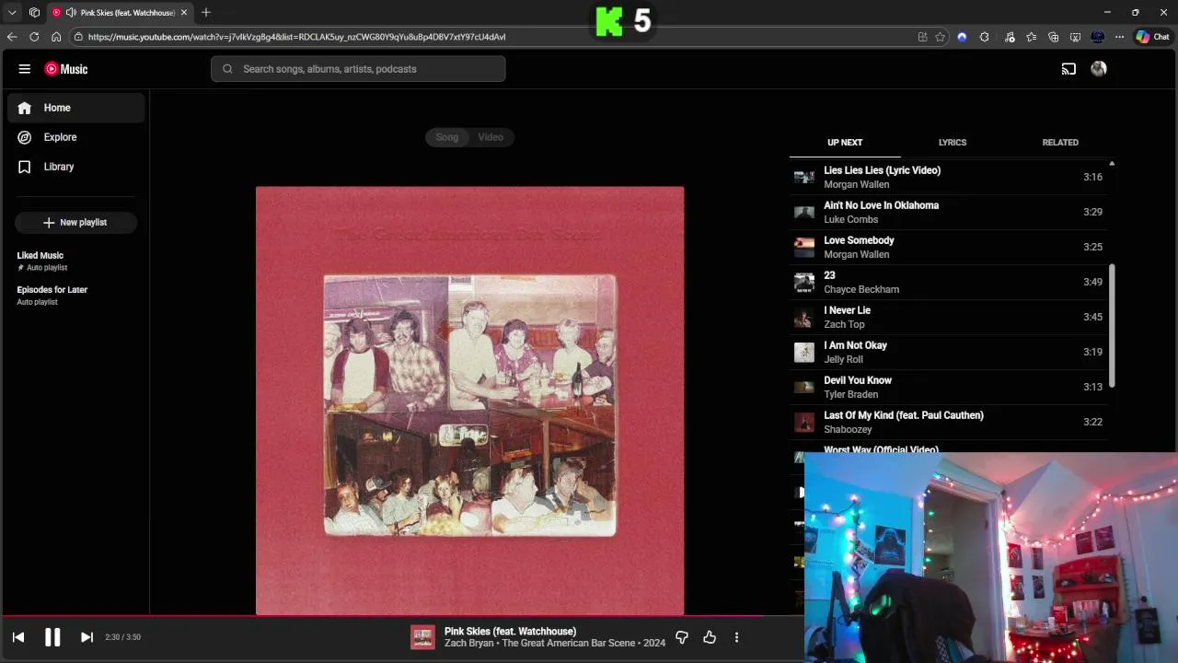Play Love Somebody from the queue
Viewport: 1178px width, 663px height.
tap(948, 247)
